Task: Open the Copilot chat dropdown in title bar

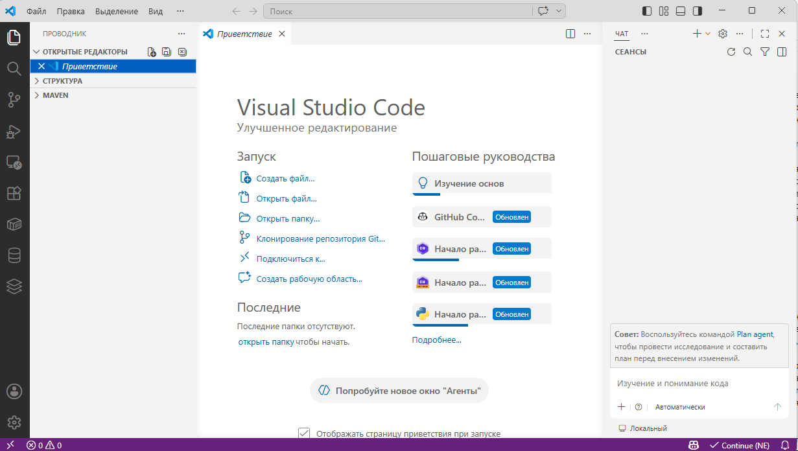Action: 559,11
